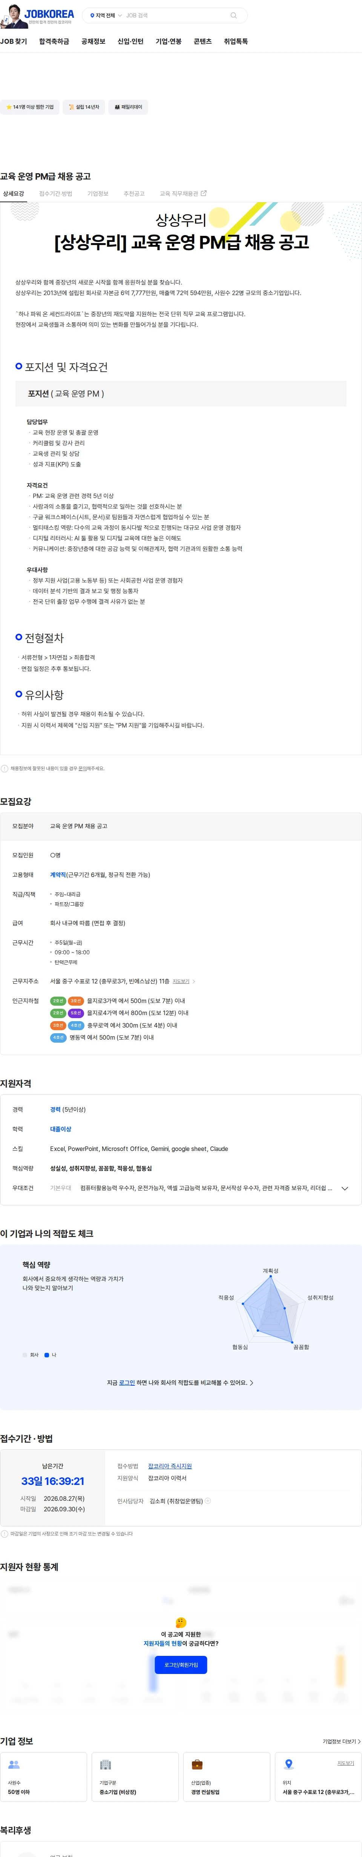Click the 2호선 badge for 을지로4가역
Viewport: 362px width, 1857px height.
58,1013
